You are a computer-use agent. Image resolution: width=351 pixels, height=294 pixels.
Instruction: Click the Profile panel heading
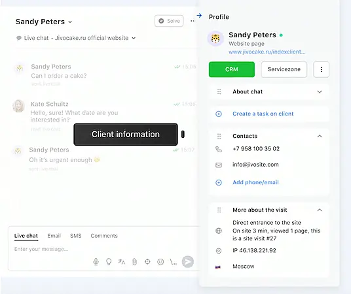tap(219, 17)
